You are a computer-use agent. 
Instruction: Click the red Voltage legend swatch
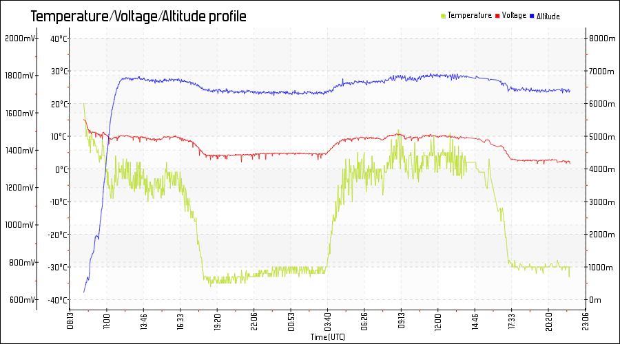coord(497,15)
